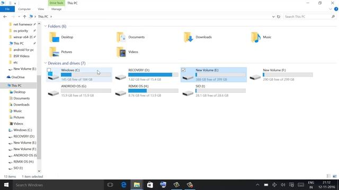Open the Videos folder icon
This screenshot has width=339, height=190.
pyautogui.click(x=121, y=52)
